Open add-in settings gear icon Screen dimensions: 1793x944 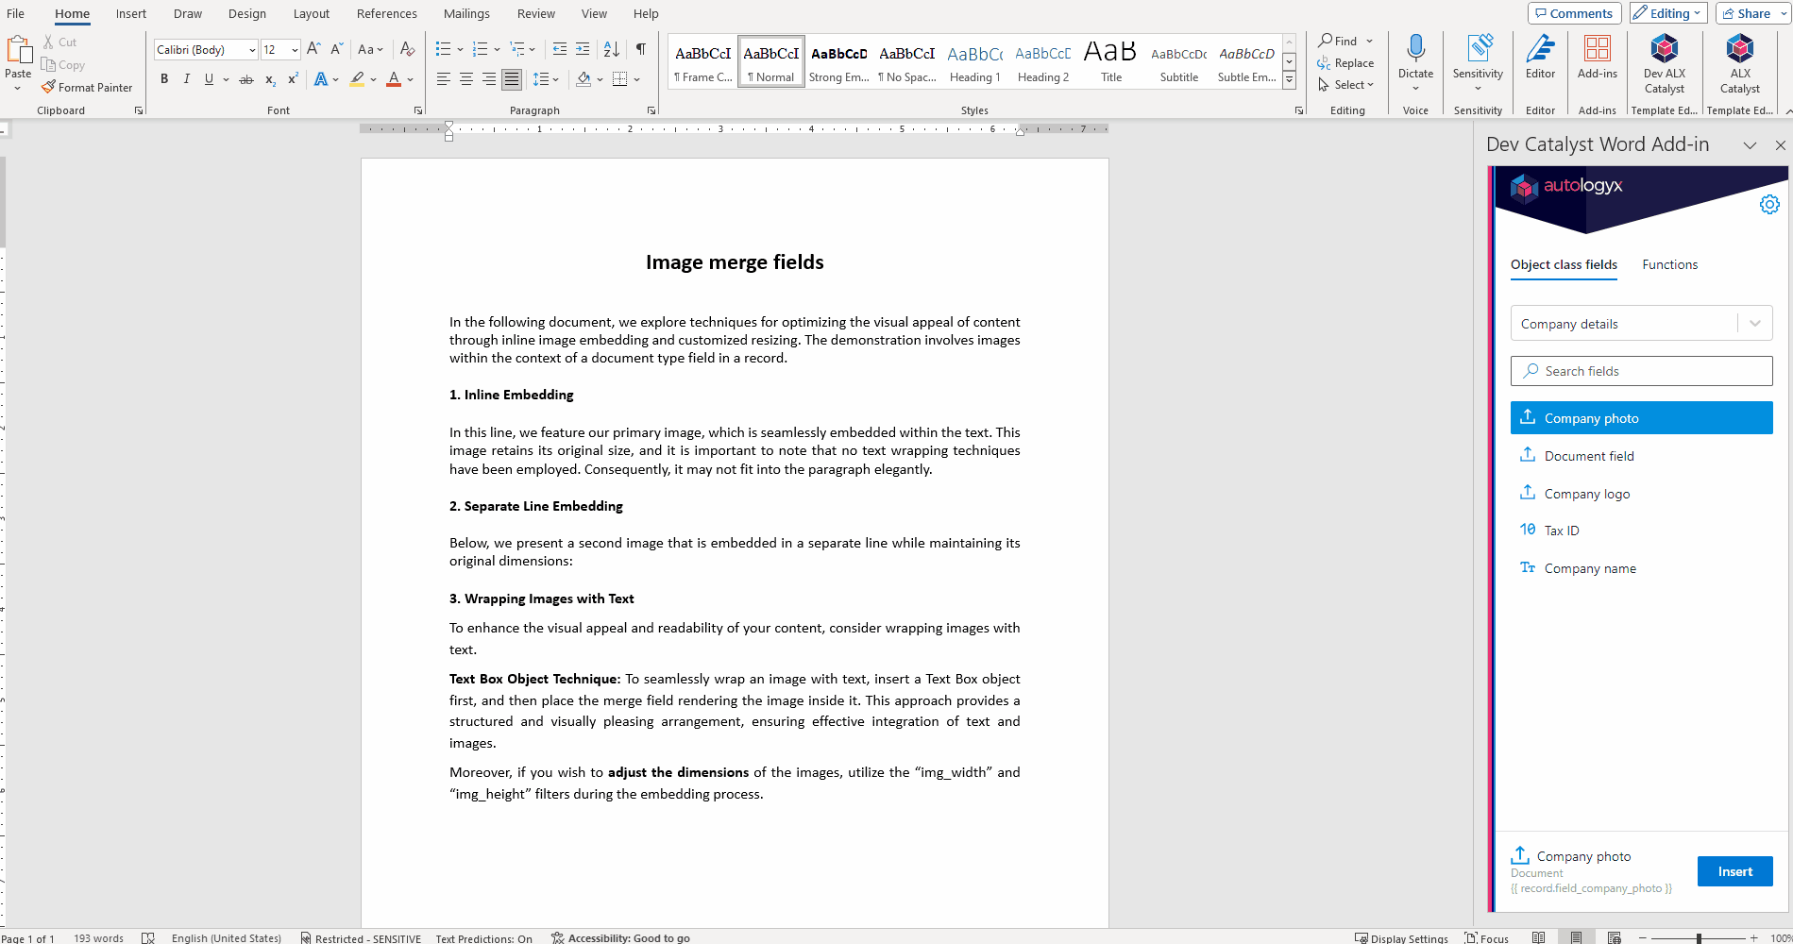point(1769,205)
